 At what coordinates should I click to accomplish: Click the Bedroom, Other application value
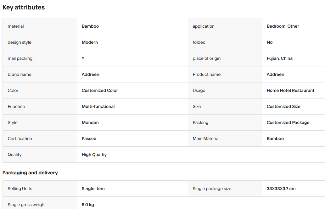click(x=283, y=26)
